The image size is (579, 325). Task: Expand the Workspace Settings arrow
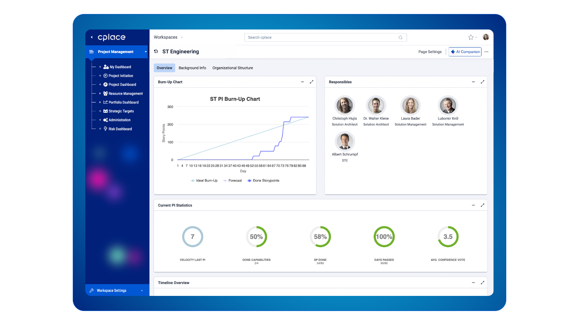142,291
